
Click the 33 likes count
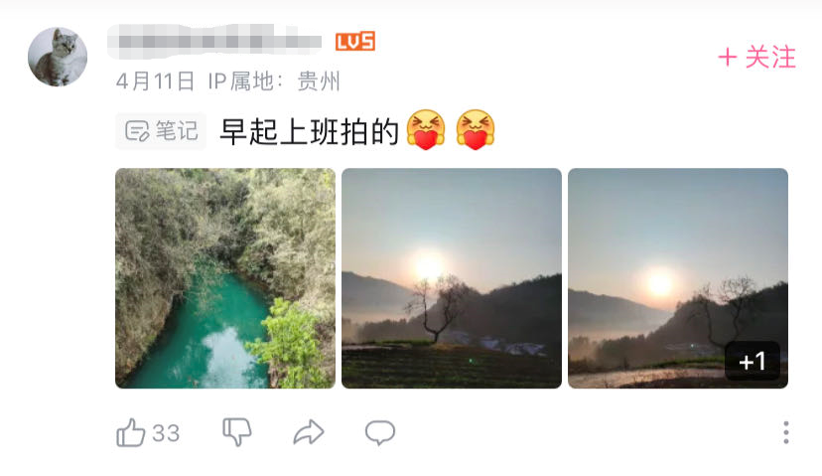click(166, 433)
